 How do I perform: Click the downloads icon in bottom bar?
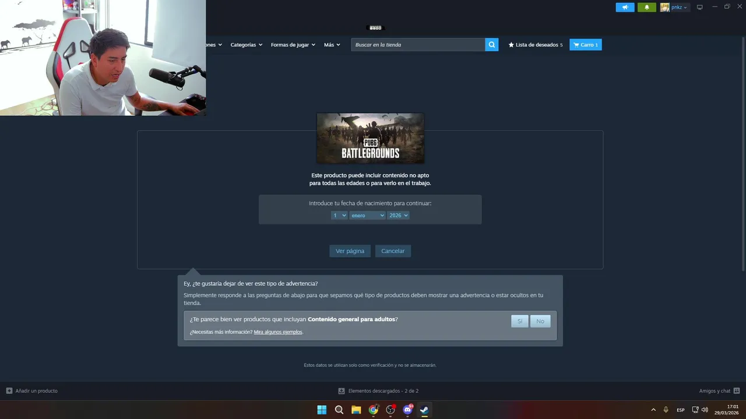tap(342, 391)
